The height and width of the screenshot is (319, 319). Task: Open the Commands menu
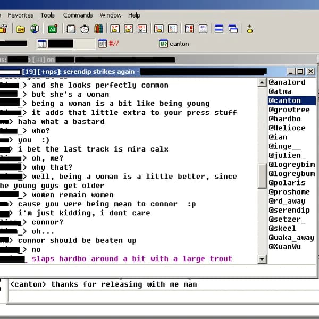(78, 15)
